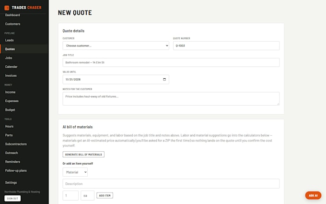Open Hours tool
Viewport: 326px width, 204px height.
[x=9, y=126]
